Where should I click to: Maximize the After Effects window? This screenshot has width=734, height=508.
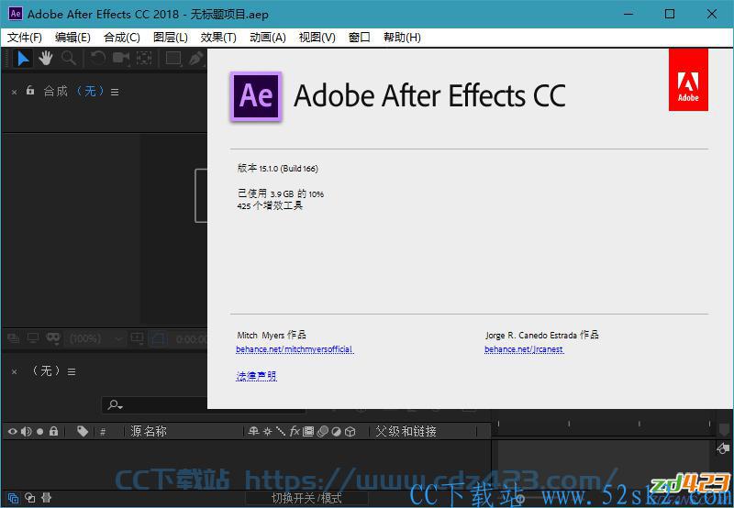[670, 14]
